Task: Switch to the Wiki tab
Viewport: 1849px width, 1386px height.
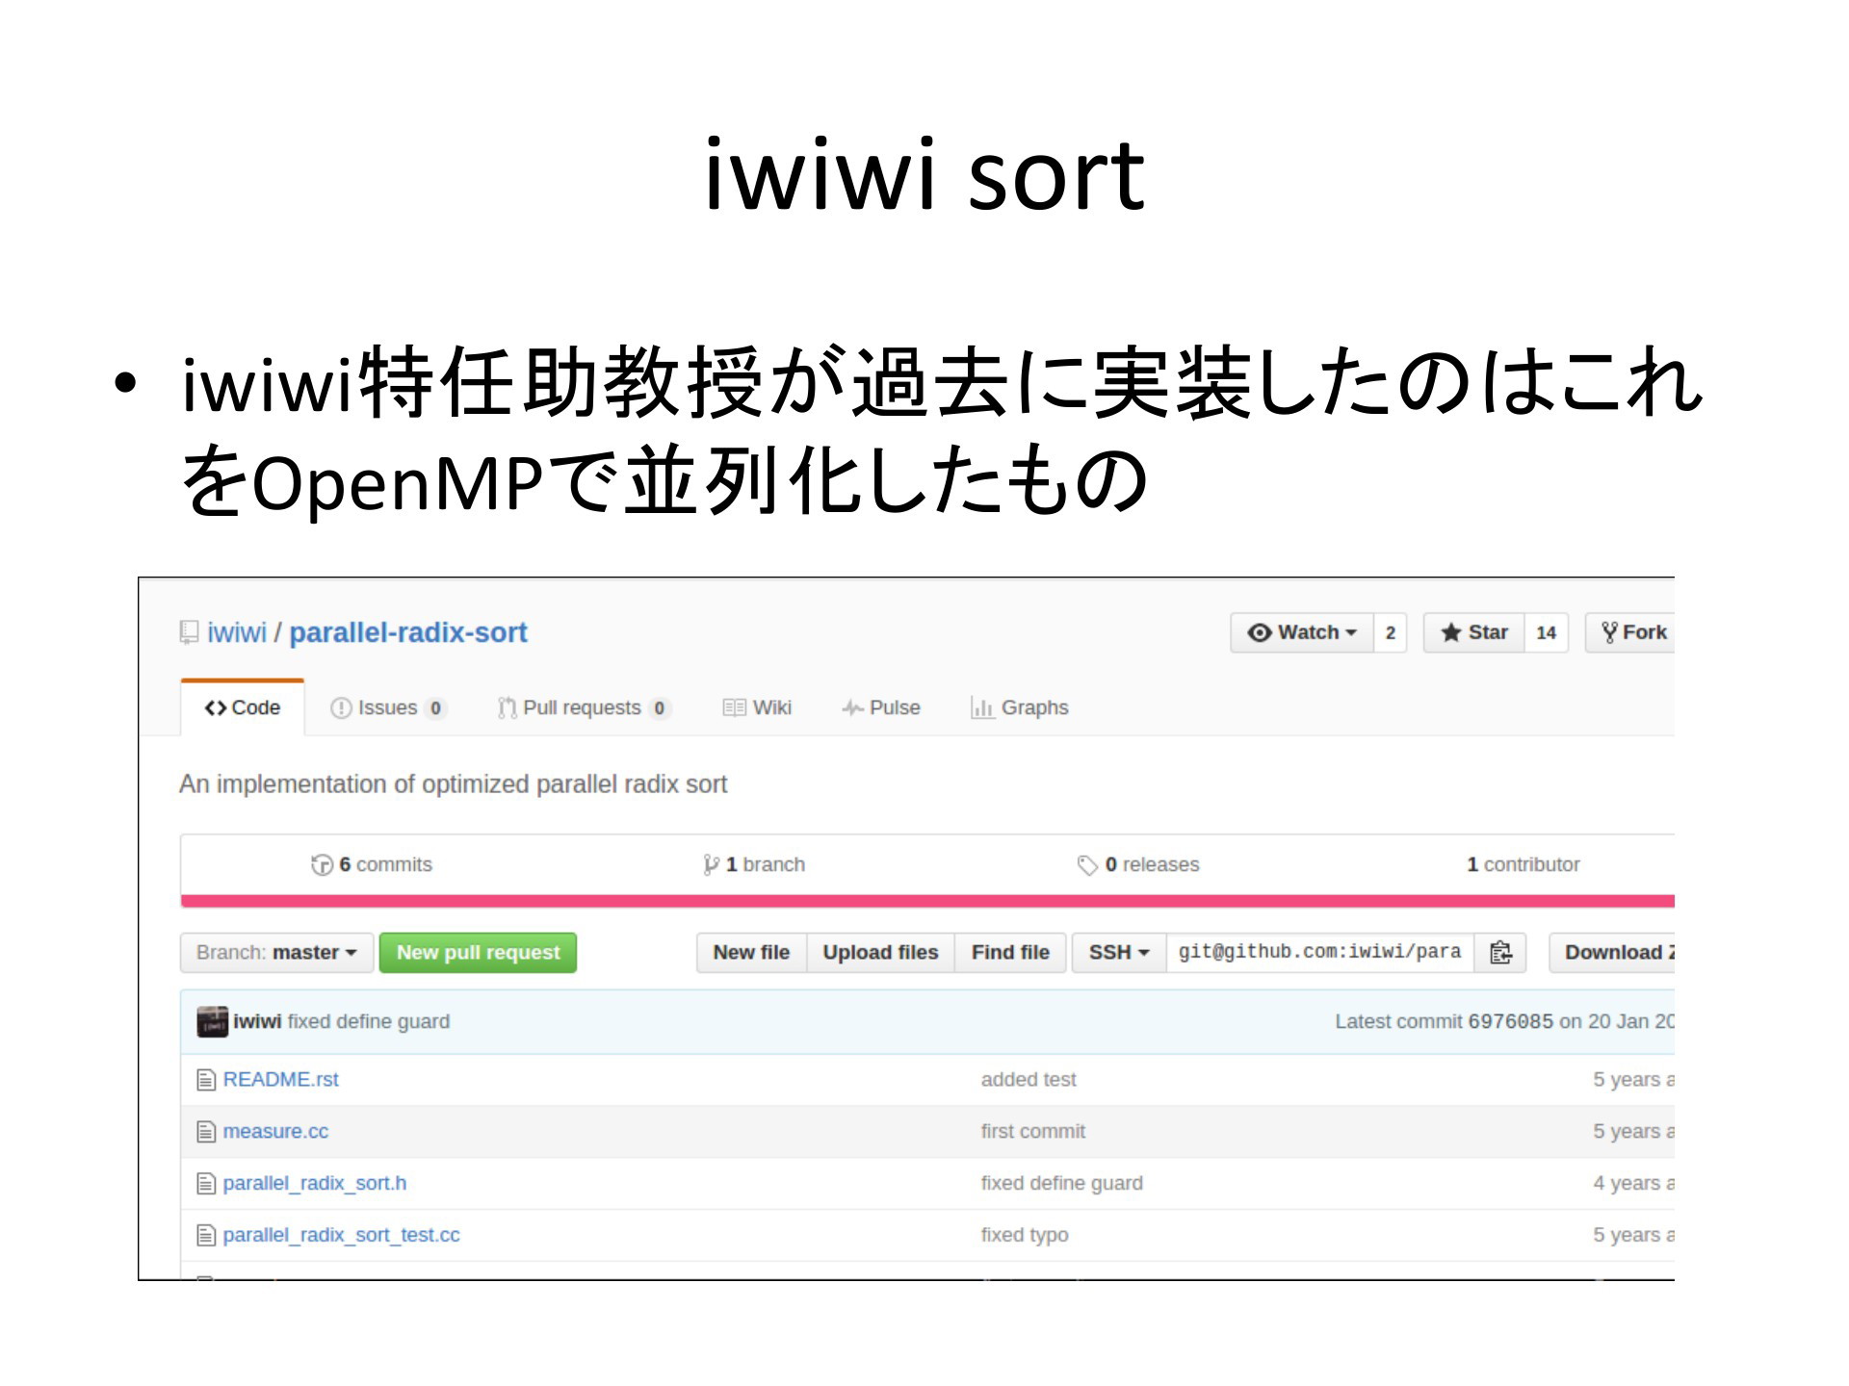Action: (x=757, y=707)
